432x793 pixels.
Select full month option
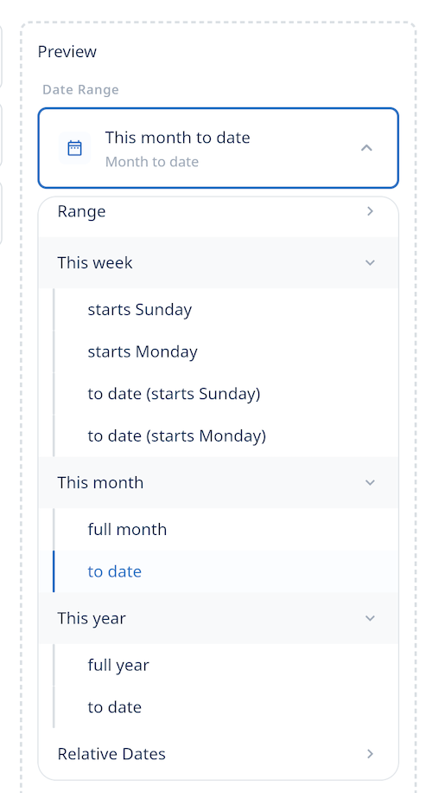point(226,530)
